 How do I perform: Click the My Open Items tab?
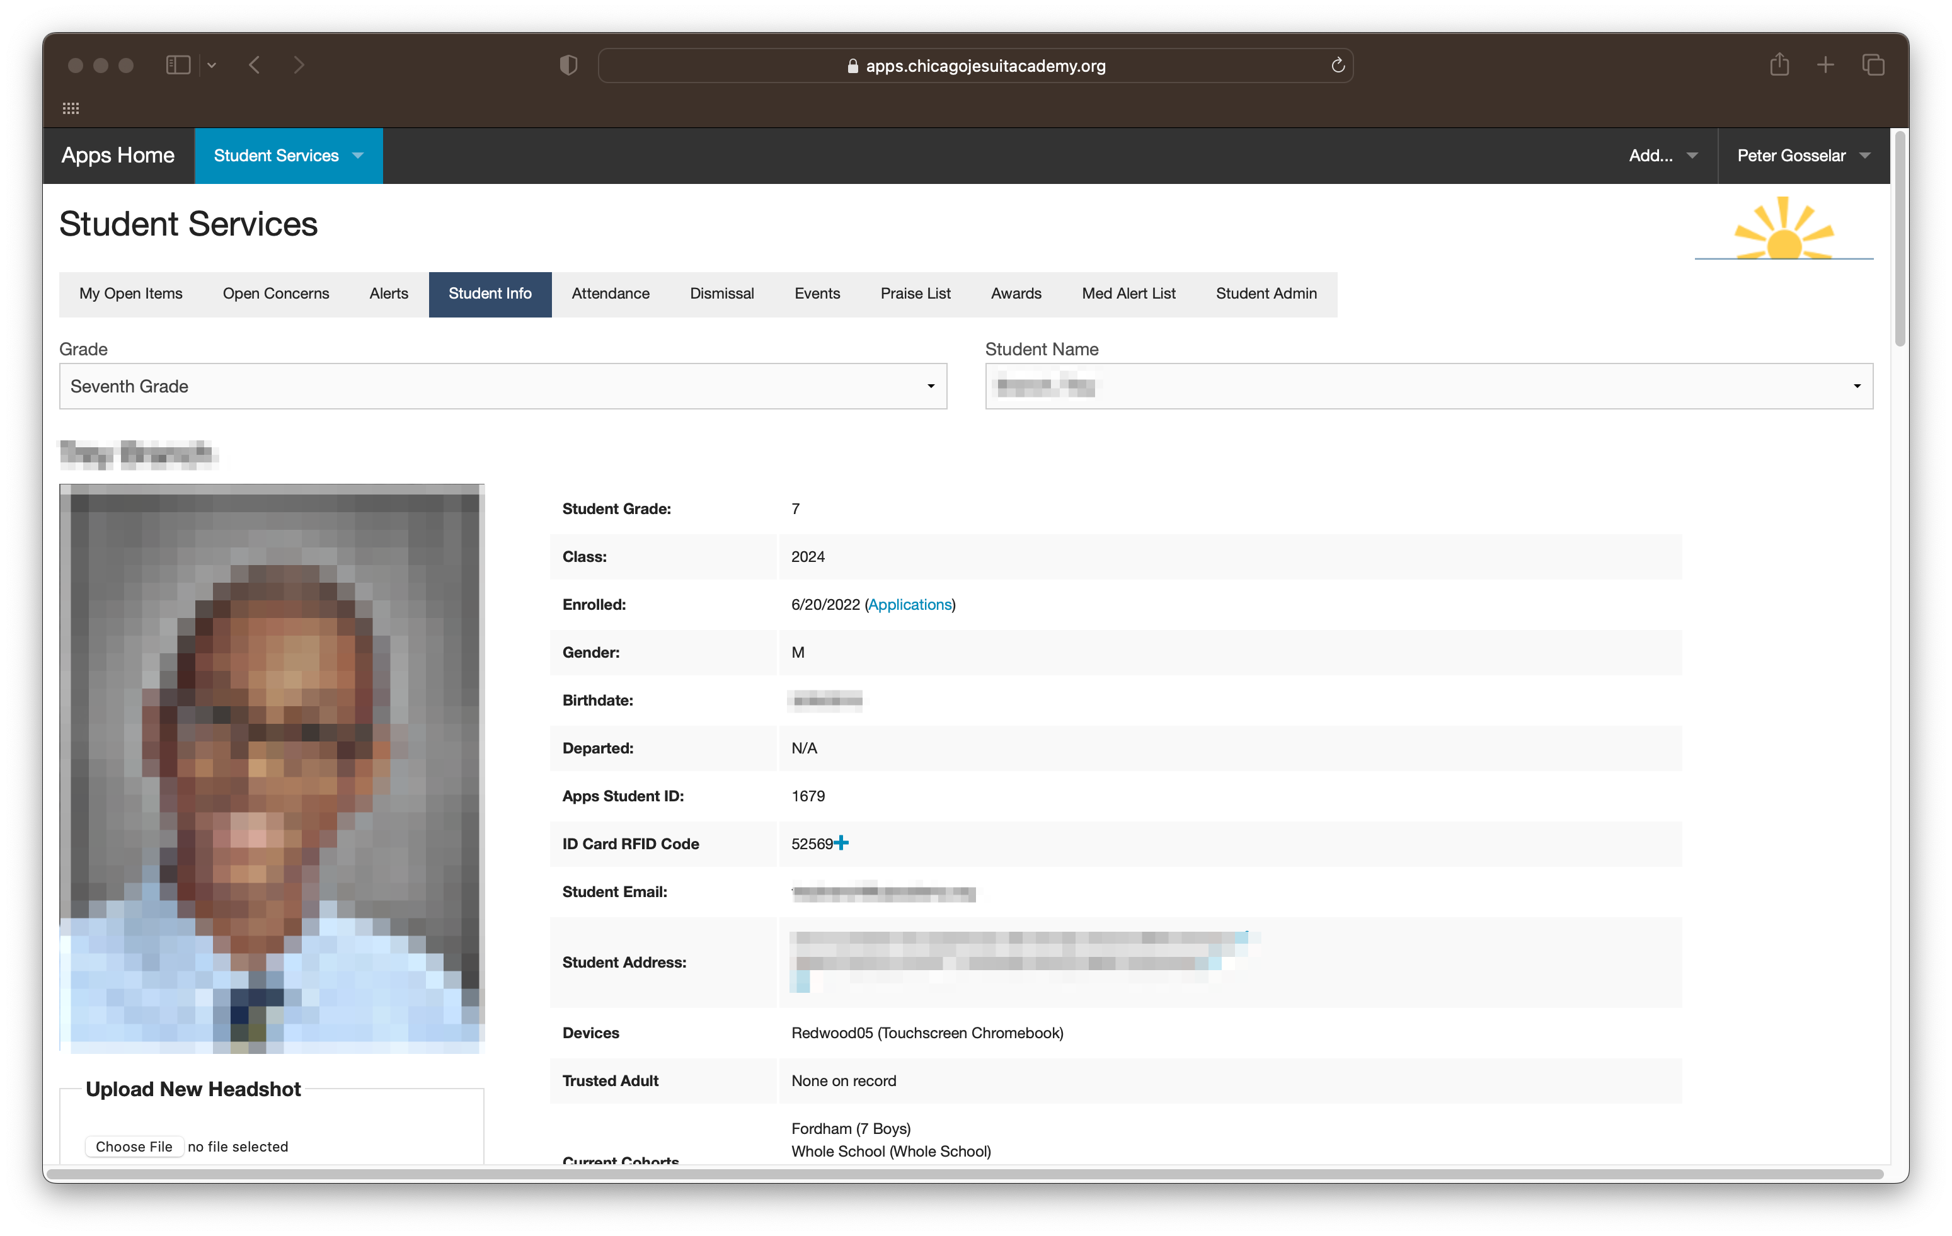click(x=131, y=293)
